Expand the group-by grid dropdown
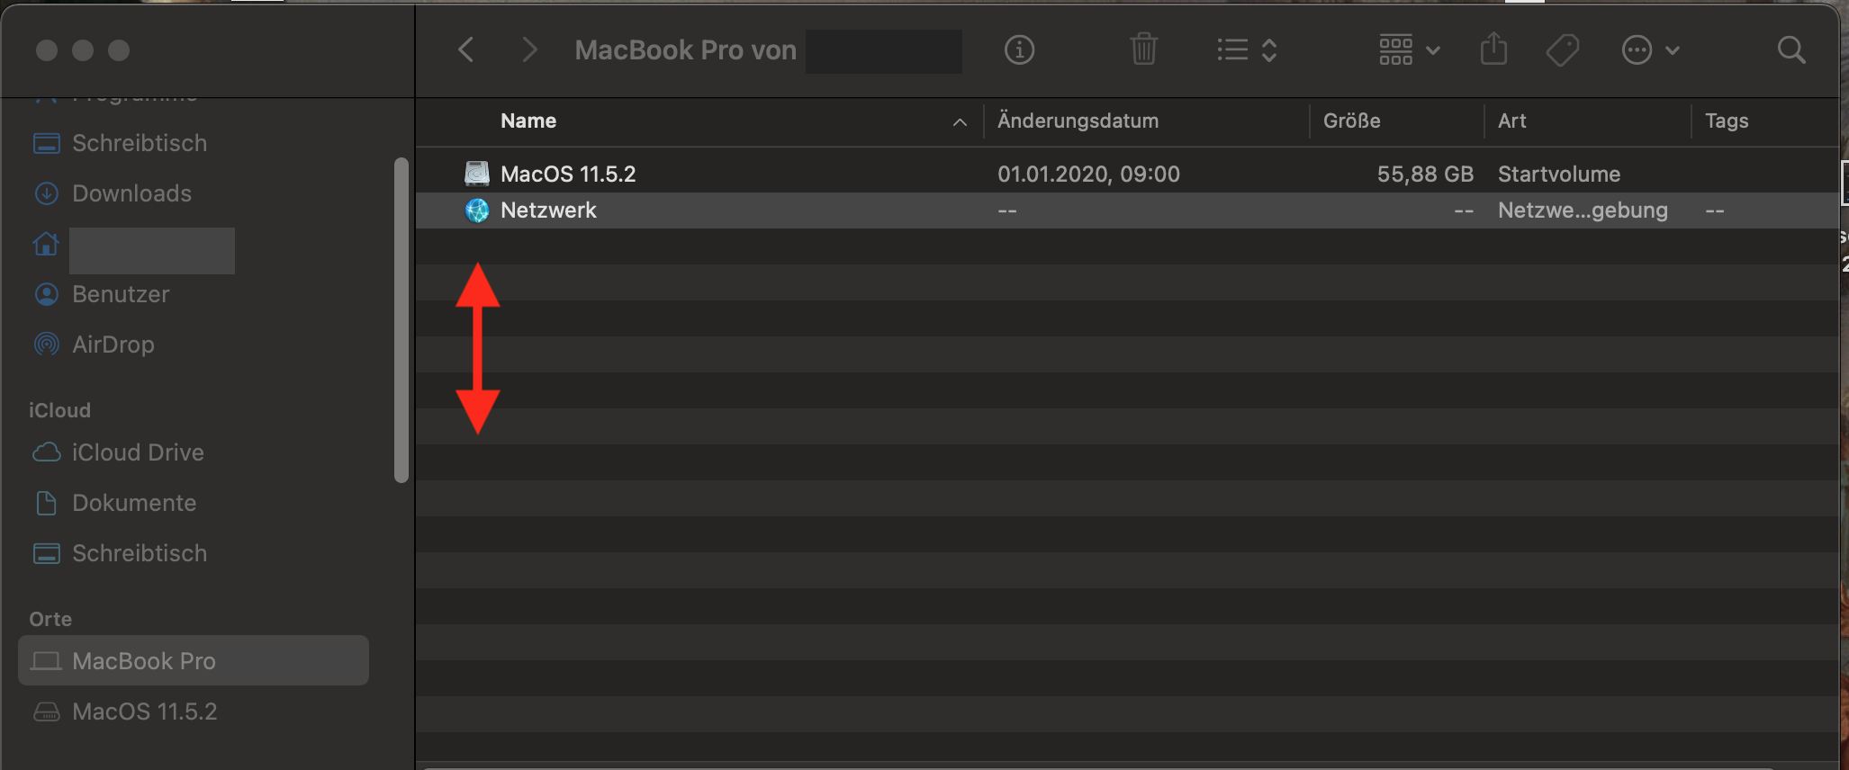The image size is (1849, 770). (x=1410, y=50)
